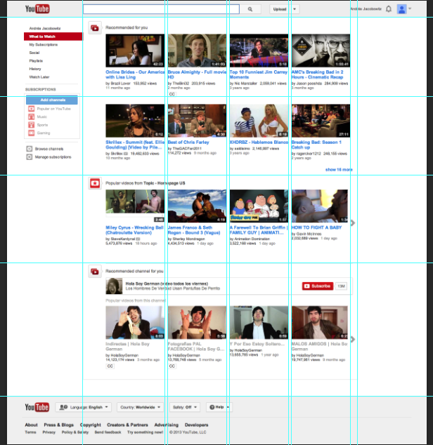
Task: Open Farewell To Brian Griffin thumbnail
Action: (259, 206)
